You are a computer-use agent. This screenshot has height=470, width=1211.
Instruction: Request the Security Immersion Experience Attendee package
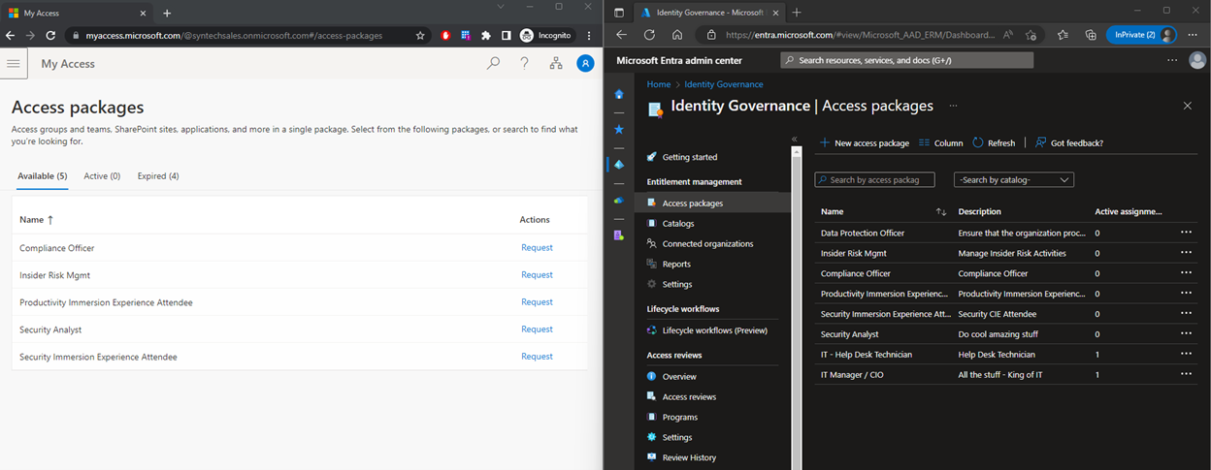pyautogui.click(x=537, y=356)
